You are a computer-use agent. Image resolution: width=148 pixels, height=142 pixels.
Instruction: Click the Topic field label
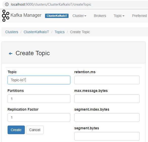[x=12, y=72]
